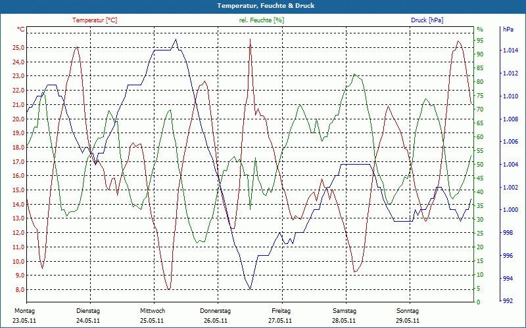Click the date '23.05.11'
This screenshot has width=526, height=328.
(x=24, y=321)
